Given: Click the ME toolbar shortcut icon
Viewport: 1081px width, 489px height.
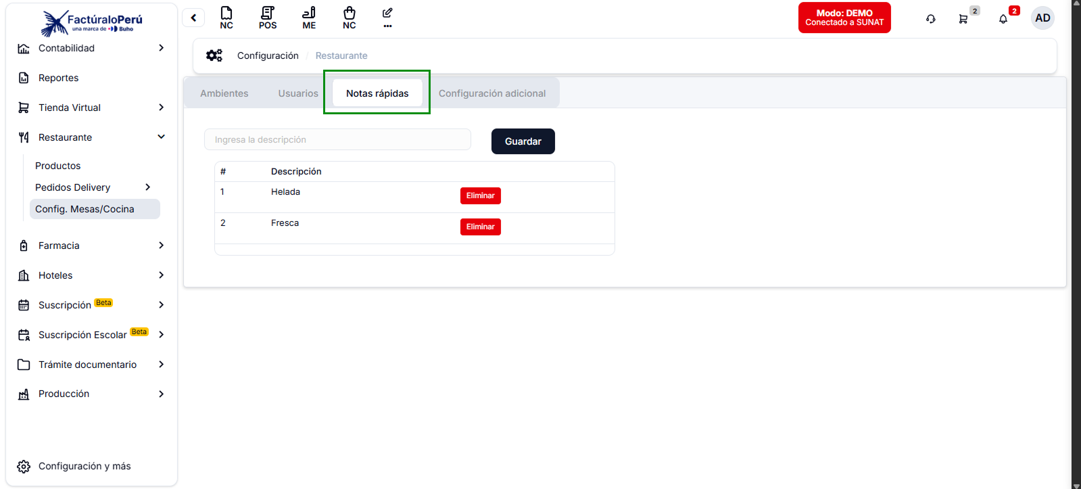Looking at the screenshot, I should (309, 18).
